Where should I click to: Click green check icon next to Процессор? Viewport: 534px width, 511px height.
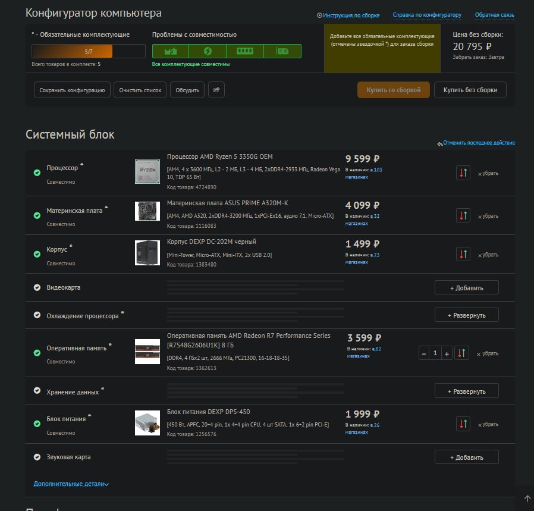tap(37, 173)
